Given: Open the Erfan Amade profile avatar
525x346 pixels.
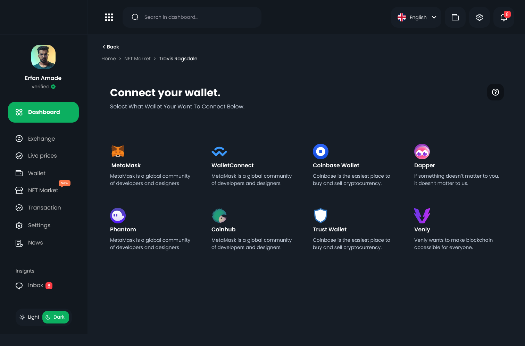Looking at the screenshot, I should tap(43, 57).
